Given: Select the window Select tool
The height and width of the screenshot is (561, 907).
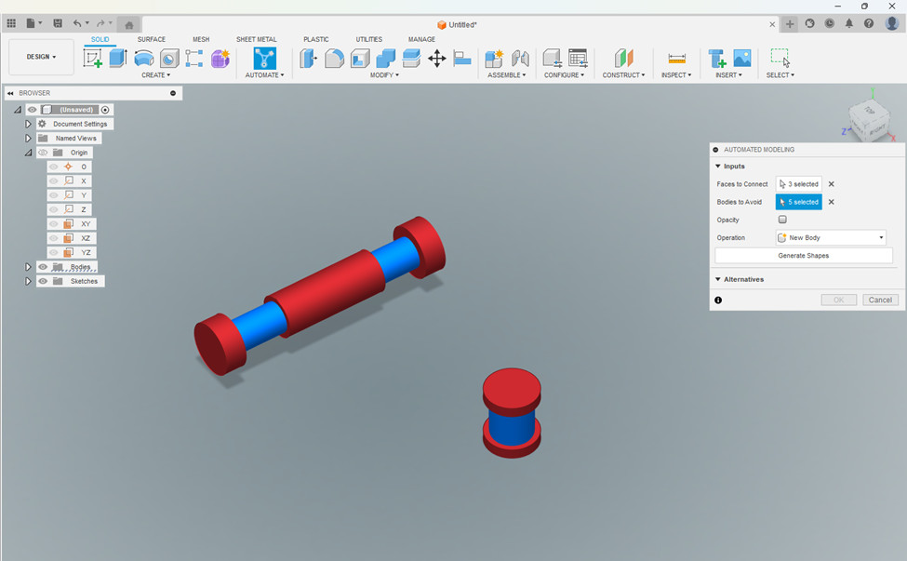Looking at the screenshot, I should click(x=780, y=58).
